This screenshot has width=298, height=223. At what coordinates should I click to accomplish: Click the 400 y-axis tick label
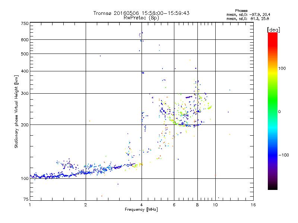coord(25,71)
